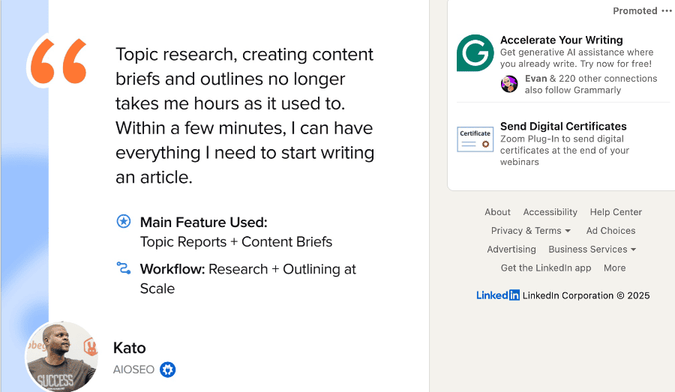Open the Accessibility footer link
The height and width of the screenshot is (392, 675).
[x=550, y=211]
